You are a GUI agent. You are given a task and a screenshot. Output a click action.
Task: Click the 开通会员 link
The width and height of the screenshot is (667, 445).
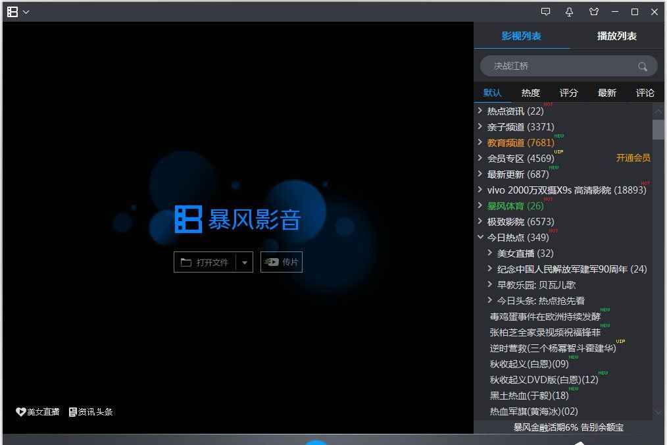click(633, 158)
